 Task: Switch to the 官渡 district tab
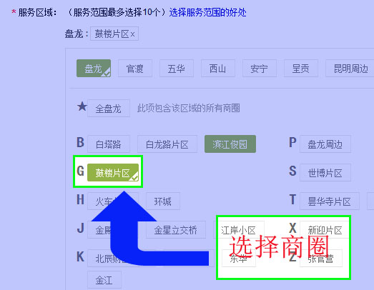(x=135, y=69)
